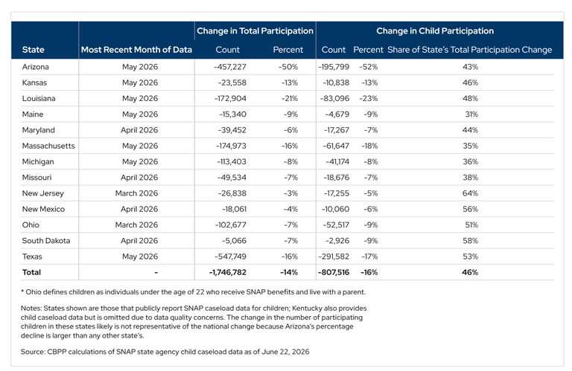Click the Louisiana state cell
This screenshot has width=572, height=371.
click(x=39, y=99)
